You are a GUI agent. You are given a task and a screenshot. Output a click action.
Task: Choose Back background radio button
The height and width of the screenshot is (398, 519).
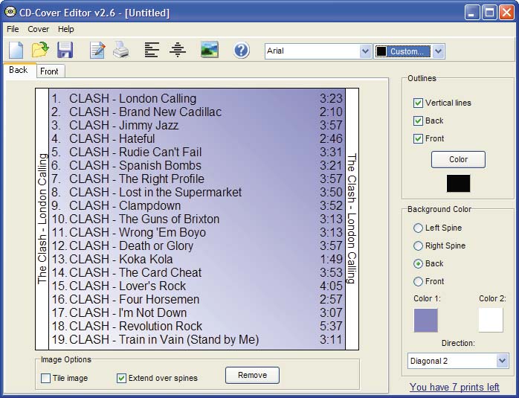point(418,263)
